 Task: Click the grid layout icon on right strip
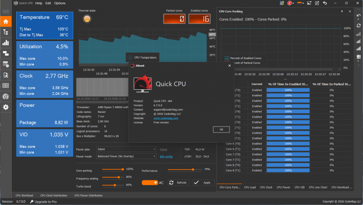359,57
